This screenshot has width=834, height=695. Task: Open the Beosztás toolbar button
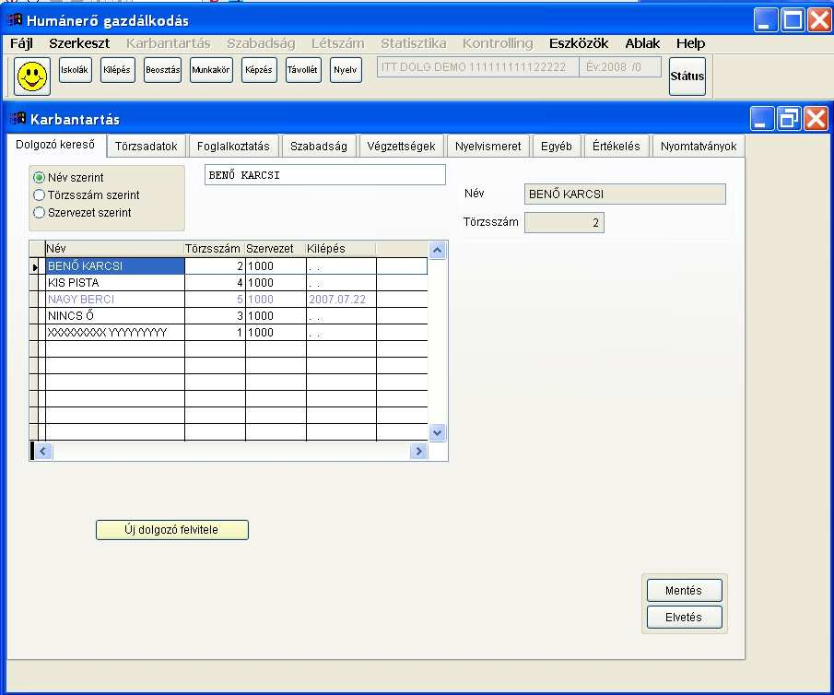tap(162, 70)
